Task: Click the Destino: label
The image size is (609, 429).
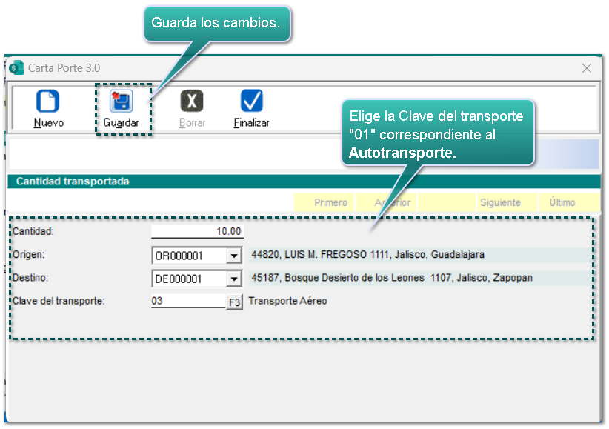Action: click(x=30, y=278)
